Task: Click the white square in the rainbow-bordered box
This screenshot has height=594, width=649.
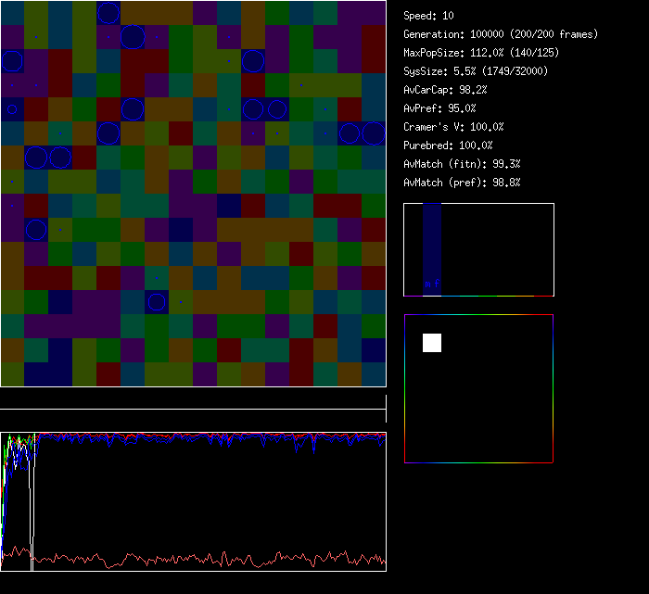Action: tap(432, 343)
